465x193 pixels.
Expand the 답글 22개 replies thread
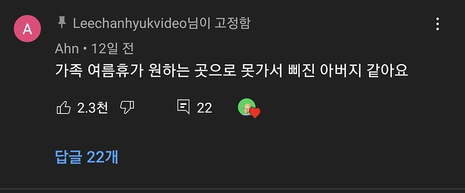(x=87, y=157)
